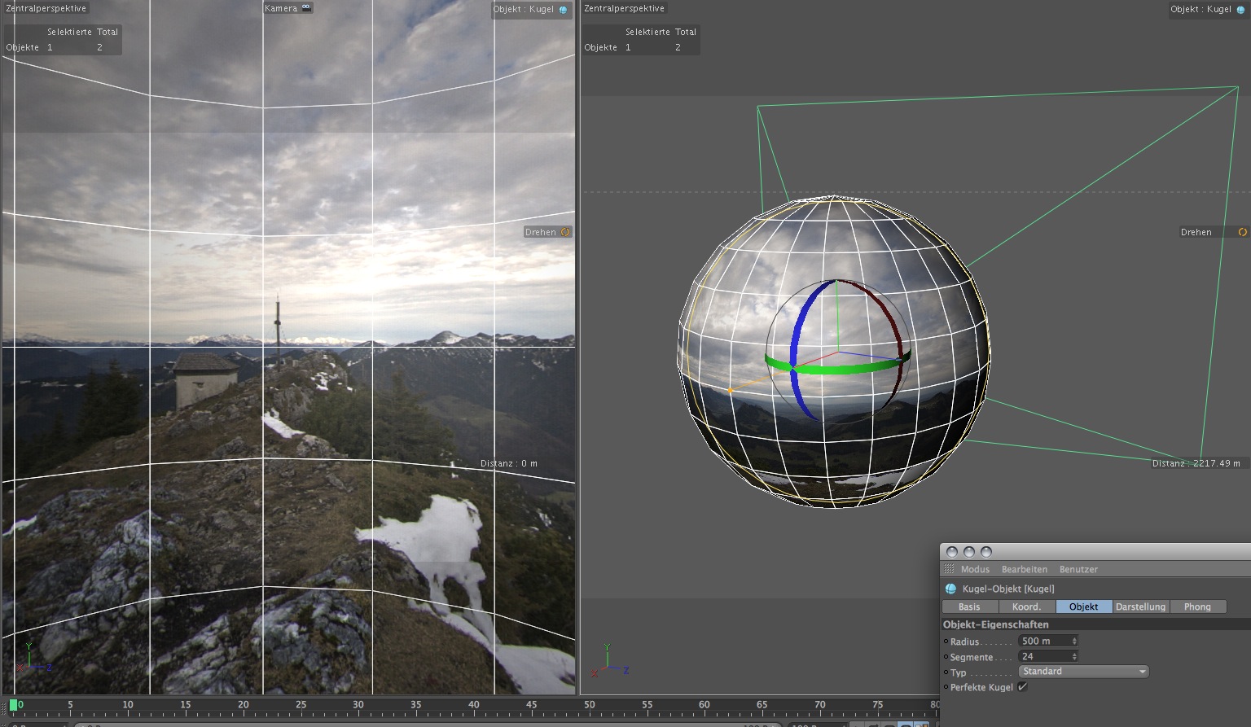This screenshot has height=727, width=1251.
Task: Click the Drehen rotate icon in left viewport
Action: click(x=565, y=232)
